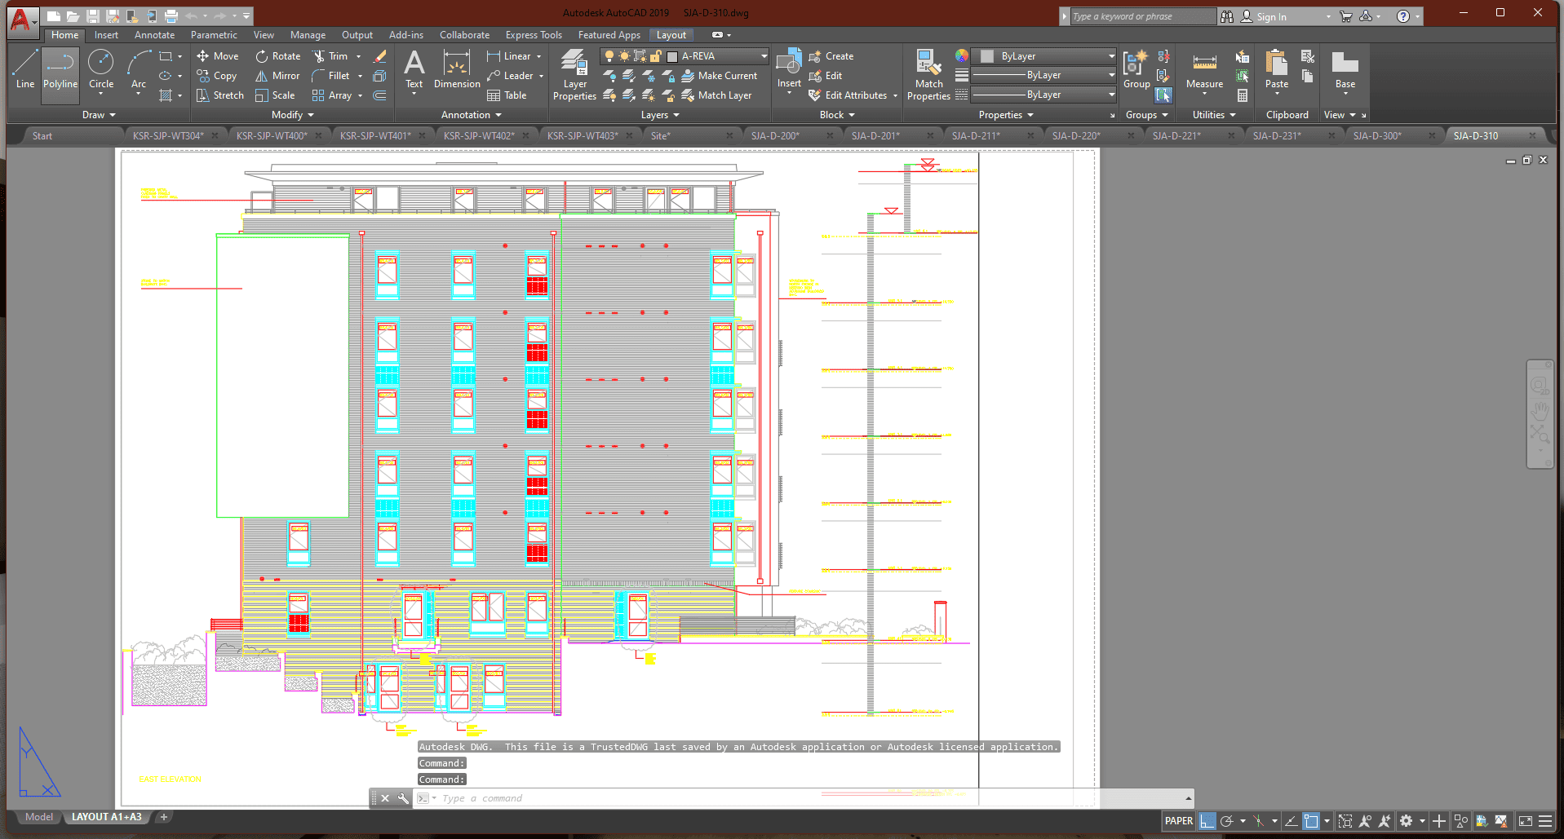This screenshot has width=1564, height=839.
Task: Toggle A-REVA layer lock icon
Action: coord(655,56)
